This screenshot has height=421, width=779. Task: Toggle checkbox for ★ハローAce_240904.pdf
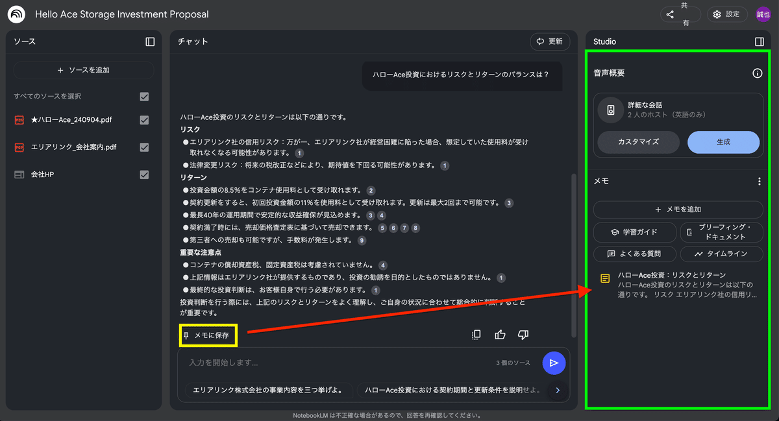[144, 120]
